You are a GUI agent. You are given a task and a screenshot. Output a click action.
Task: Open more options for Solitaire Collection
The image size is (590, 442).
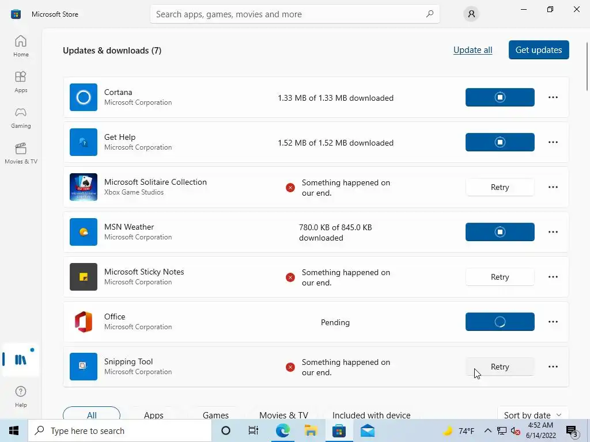point(553,187)
